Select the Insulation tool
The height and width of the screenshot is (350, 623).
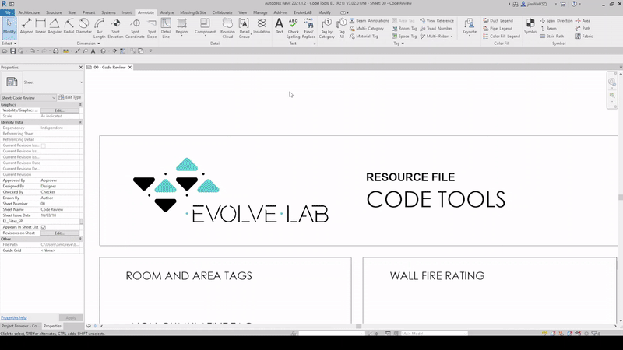262,26
